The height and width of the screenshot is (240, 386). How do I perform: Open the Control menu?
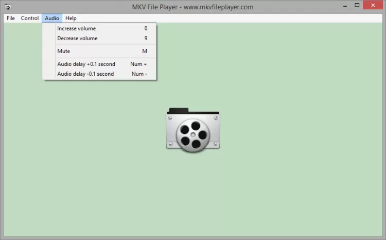pos(30,18)
